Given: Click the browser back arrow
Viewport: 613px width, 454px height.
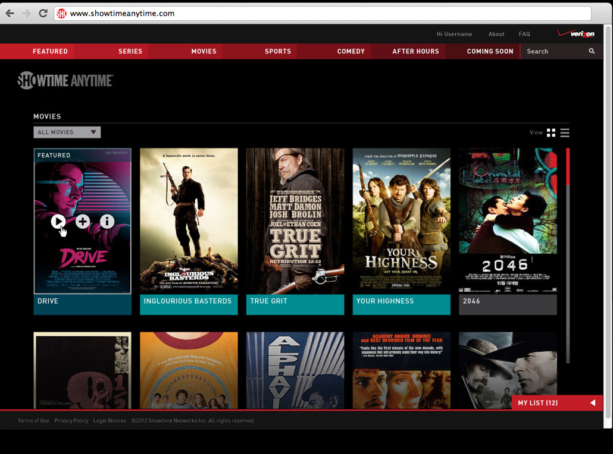Looking at the screenshot, I should (10, 13).
